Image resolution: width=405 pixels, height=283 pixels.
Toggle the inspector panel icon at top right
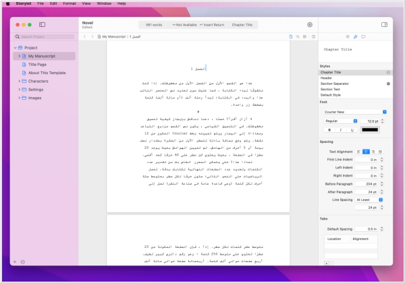click(x=383, y=24)
